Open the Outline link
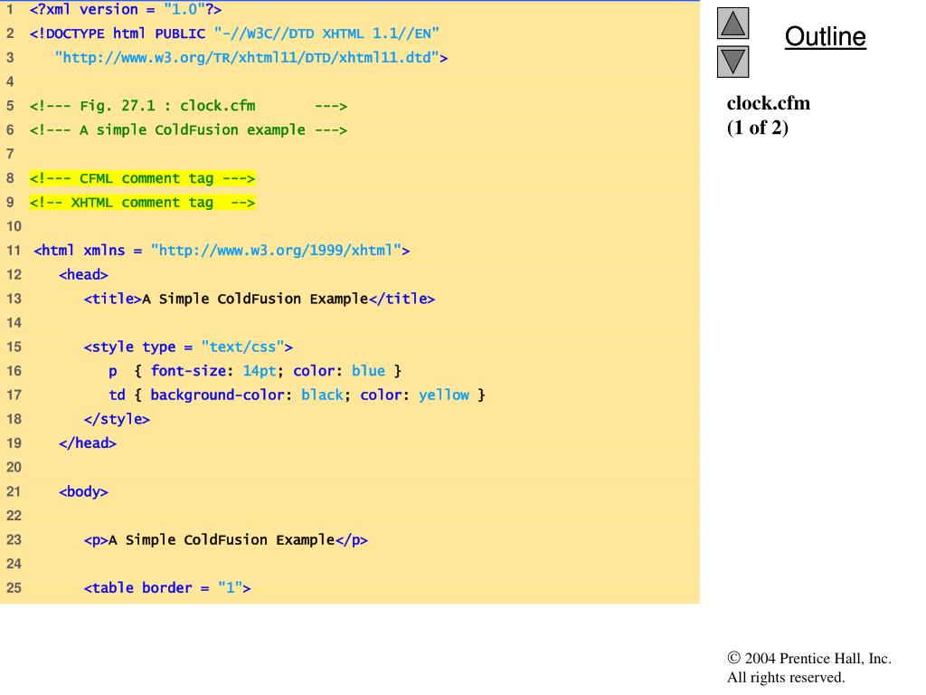Screen dimensions: 926x695 pos(825,36)
